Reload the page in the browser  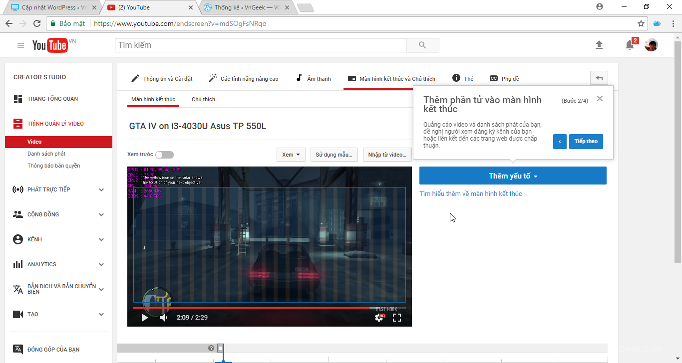tap(37, 23)
